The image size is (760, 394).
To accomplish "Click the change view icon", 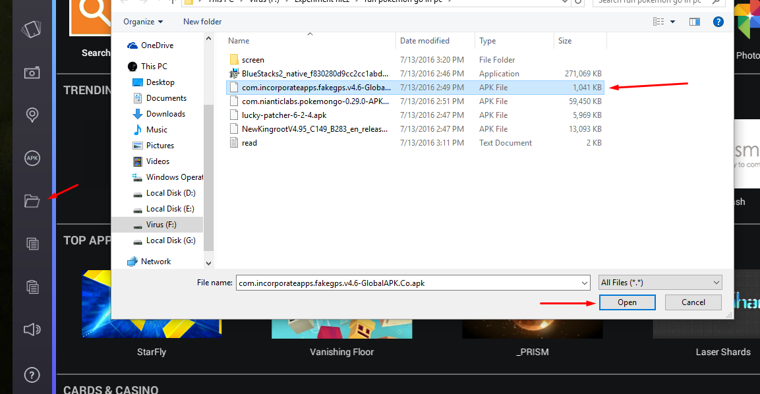I will click(x=658, y=22).
